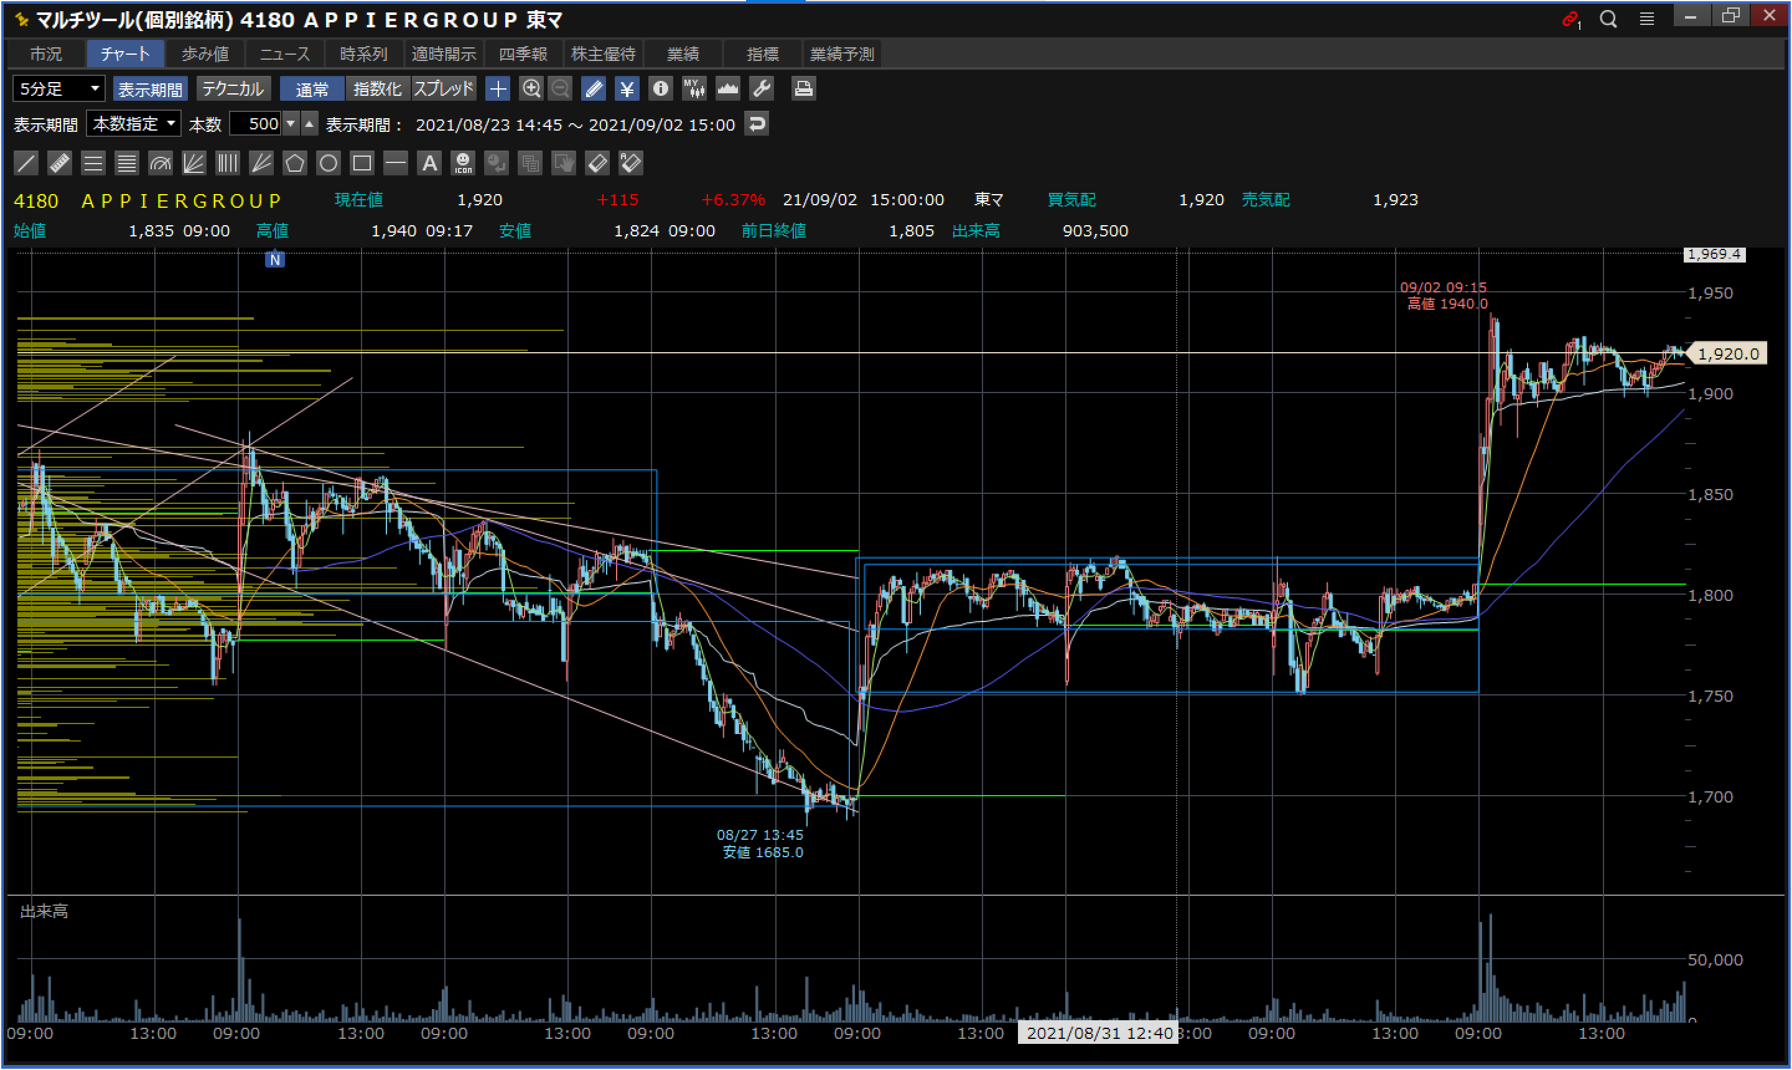Viewport: 1792px width, 1070px height.
Task: Pick the pentagon shape drawing tool
Action: [x=294, y=163]
